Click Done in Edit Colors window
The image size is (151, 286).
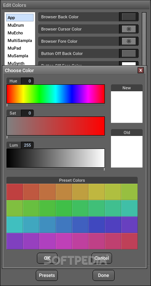point(104,275)
